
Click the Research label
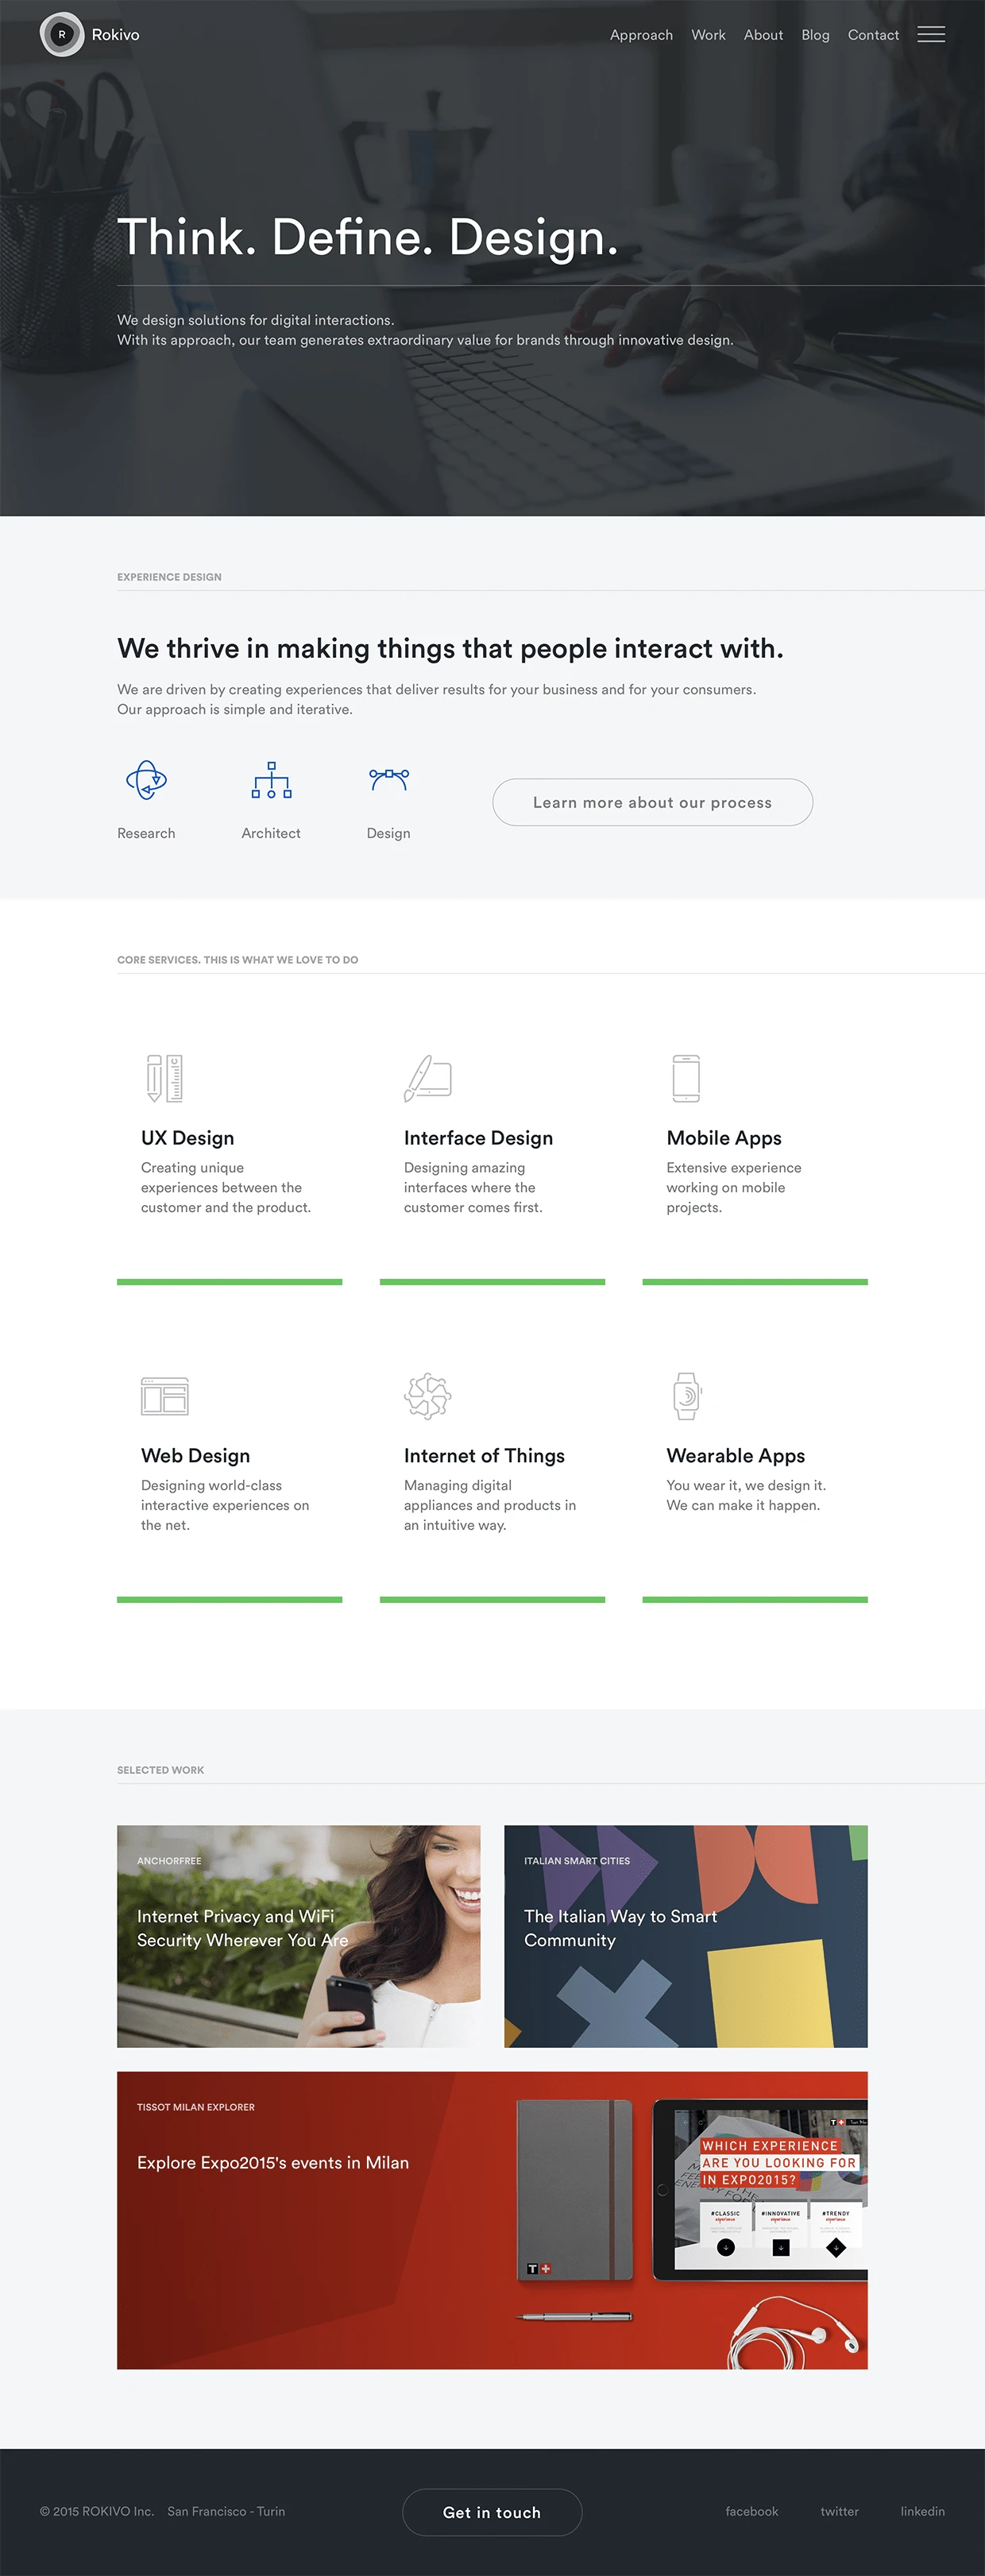(146, 833)
